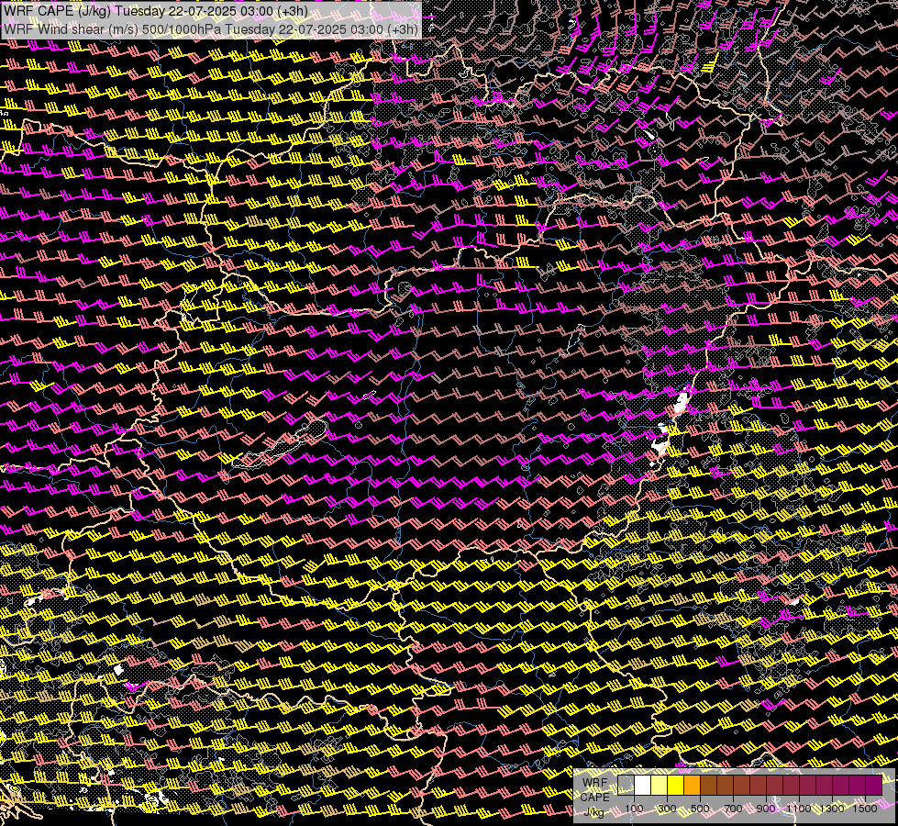Click the '1300' legend scale label
This screenshot has width=898, height=826.
832,809
